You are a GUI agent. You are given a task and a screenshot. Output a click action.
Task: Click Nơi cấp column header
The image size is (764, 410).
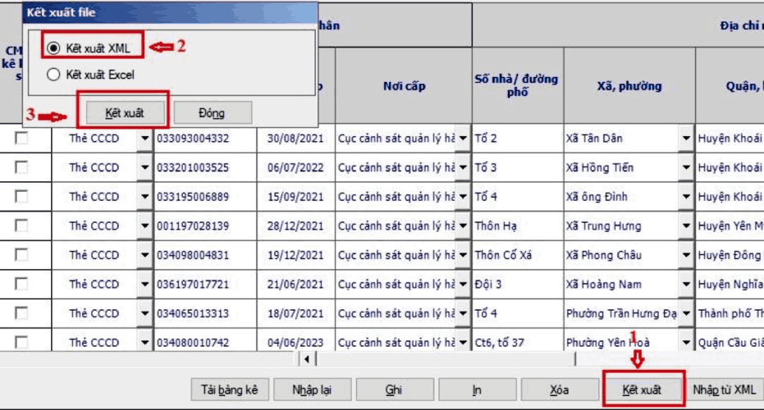[404, 86]
